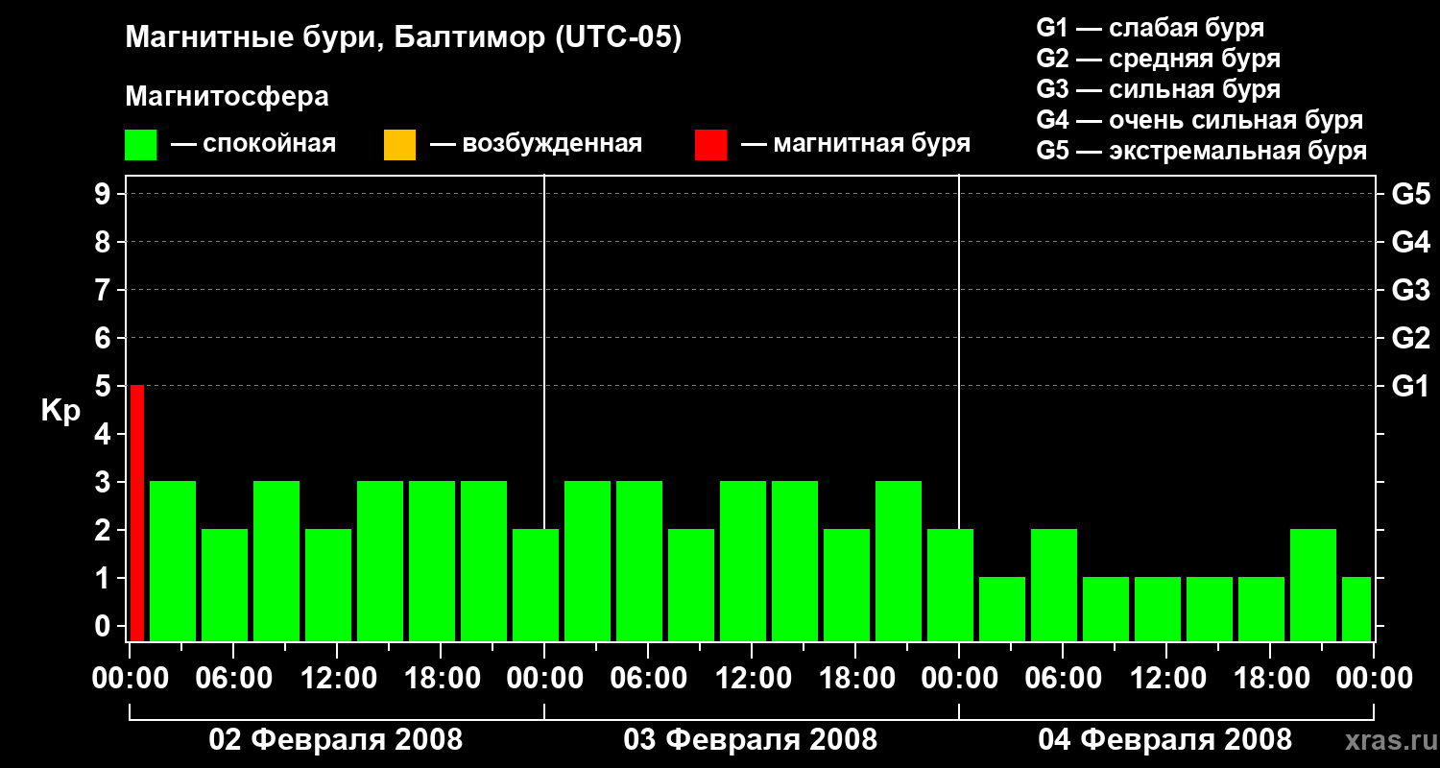1440x768 pixels.
Task: Select the final Kp 1 bar ending 04 February
Action: pos(1356,609)
